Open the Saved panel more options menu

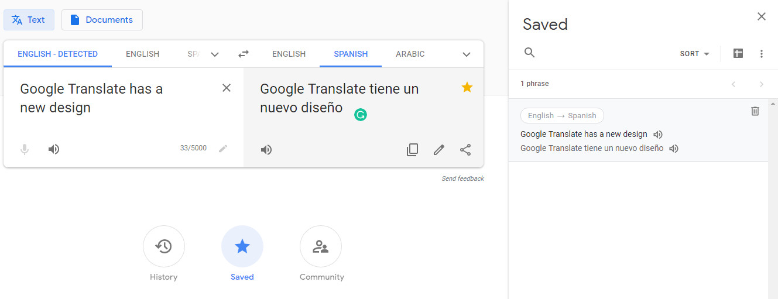coord(762,54)
